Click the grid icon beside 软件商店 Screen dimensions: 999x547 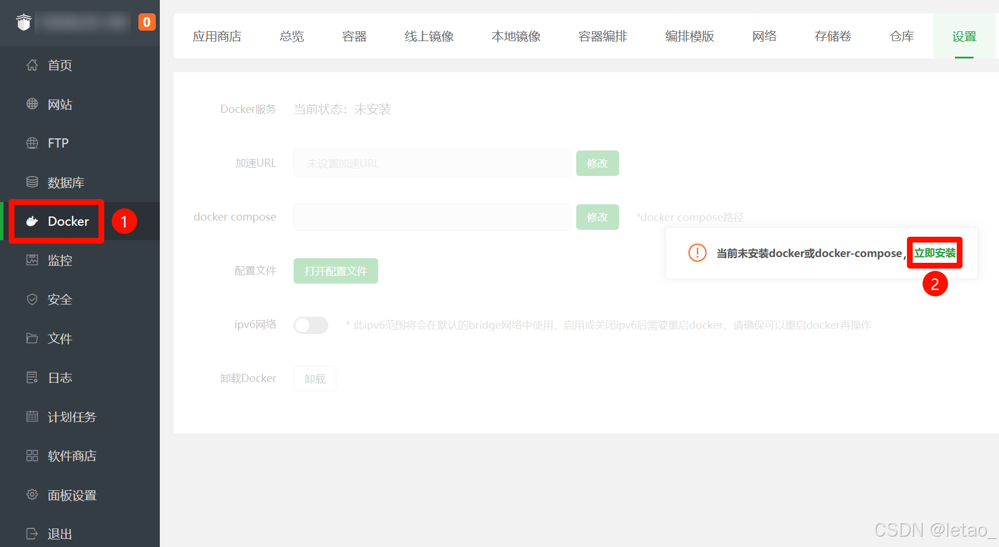click(x=32, y=456)
